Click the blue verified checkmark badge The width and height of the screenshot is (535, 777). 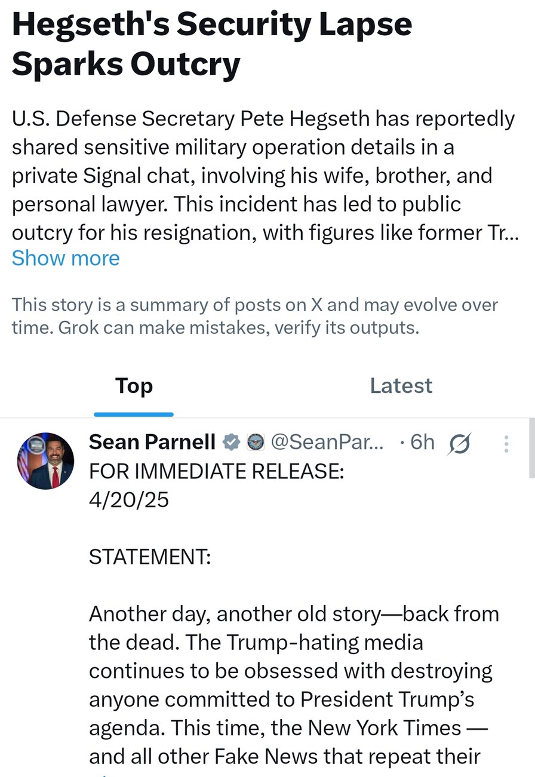coord(231,443)
